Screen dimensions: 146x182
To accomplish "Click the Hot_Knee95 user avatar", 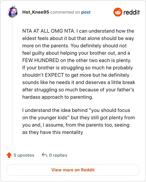I will pos(13,12).
